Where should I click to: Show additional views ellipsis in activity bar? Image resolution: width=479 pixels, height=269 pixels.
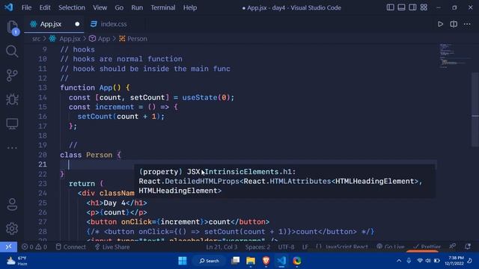coord(12,148)
